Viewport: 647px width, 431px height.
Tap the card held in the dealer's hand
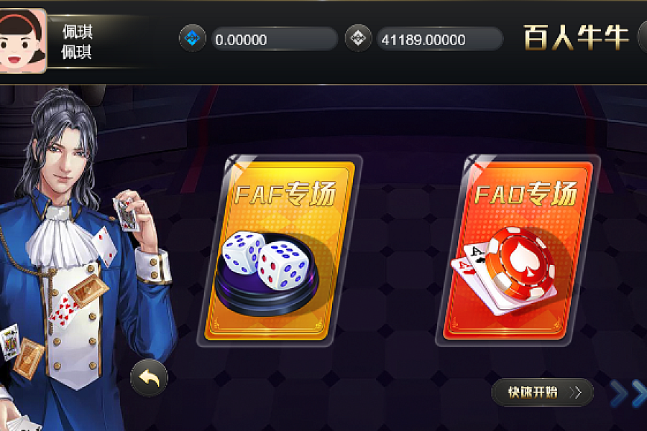tap(127, 214)
